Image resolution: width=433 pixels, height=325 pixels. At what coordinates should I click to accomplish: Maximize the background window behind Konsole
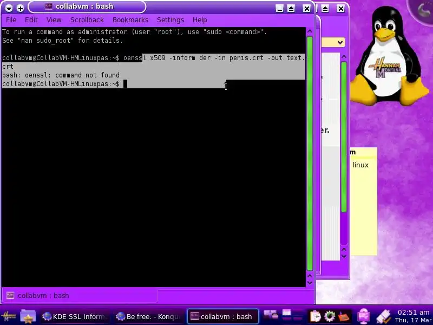(x=325, y=9)
